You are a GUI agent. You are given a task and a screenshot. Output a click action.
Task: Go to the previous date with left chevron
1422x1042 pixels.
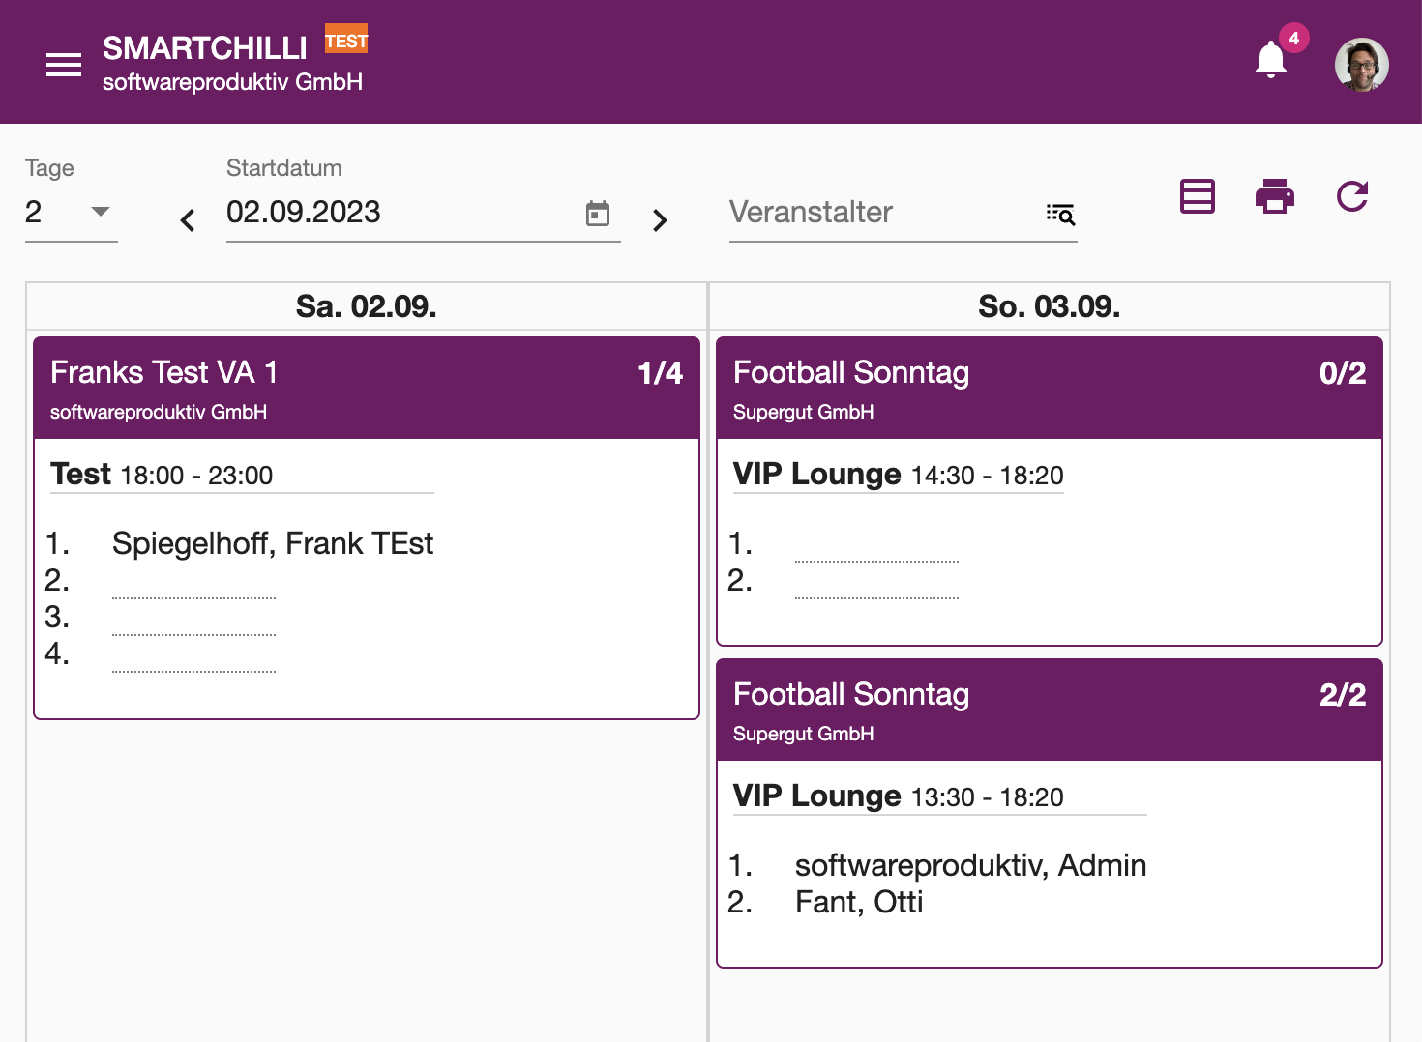(x=188, y=220)
